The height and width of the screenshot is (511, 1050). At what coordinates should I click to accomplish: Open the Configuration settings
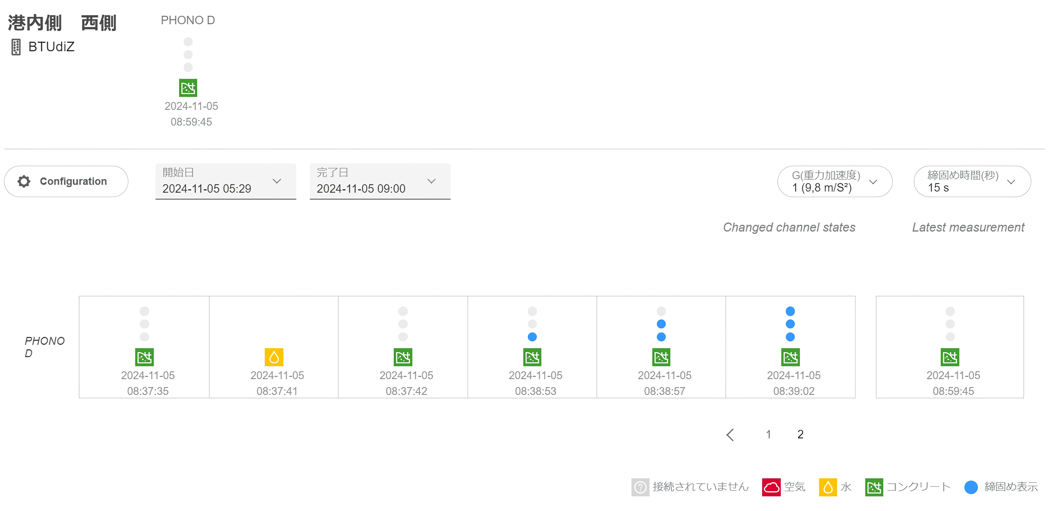point(66,181)
